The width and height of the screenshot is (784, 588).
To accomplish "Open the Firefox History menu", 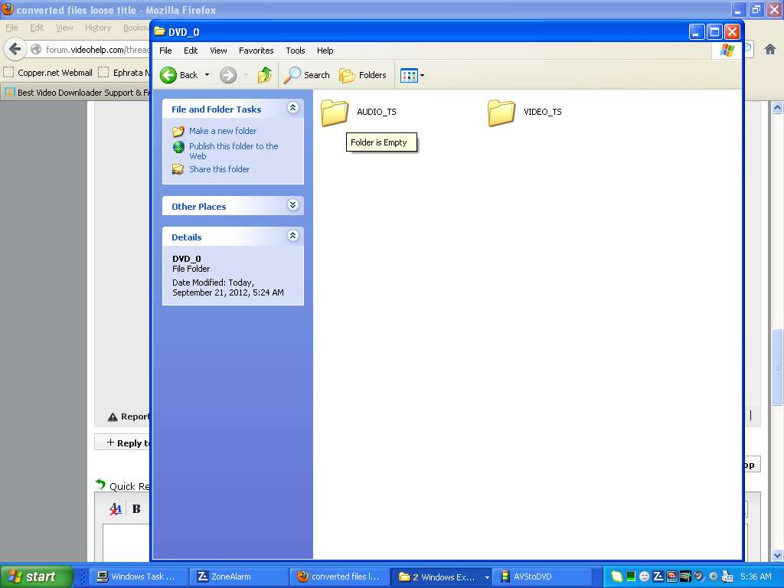I will pyautogui.click(x=98, y=28).
